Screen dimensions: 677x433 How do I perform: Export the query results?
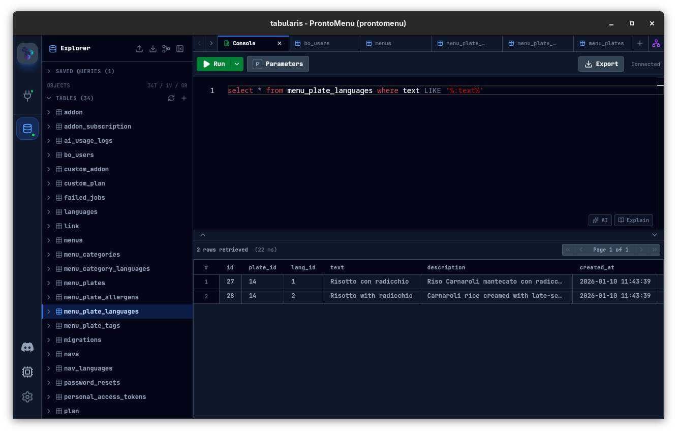(601, 64)
